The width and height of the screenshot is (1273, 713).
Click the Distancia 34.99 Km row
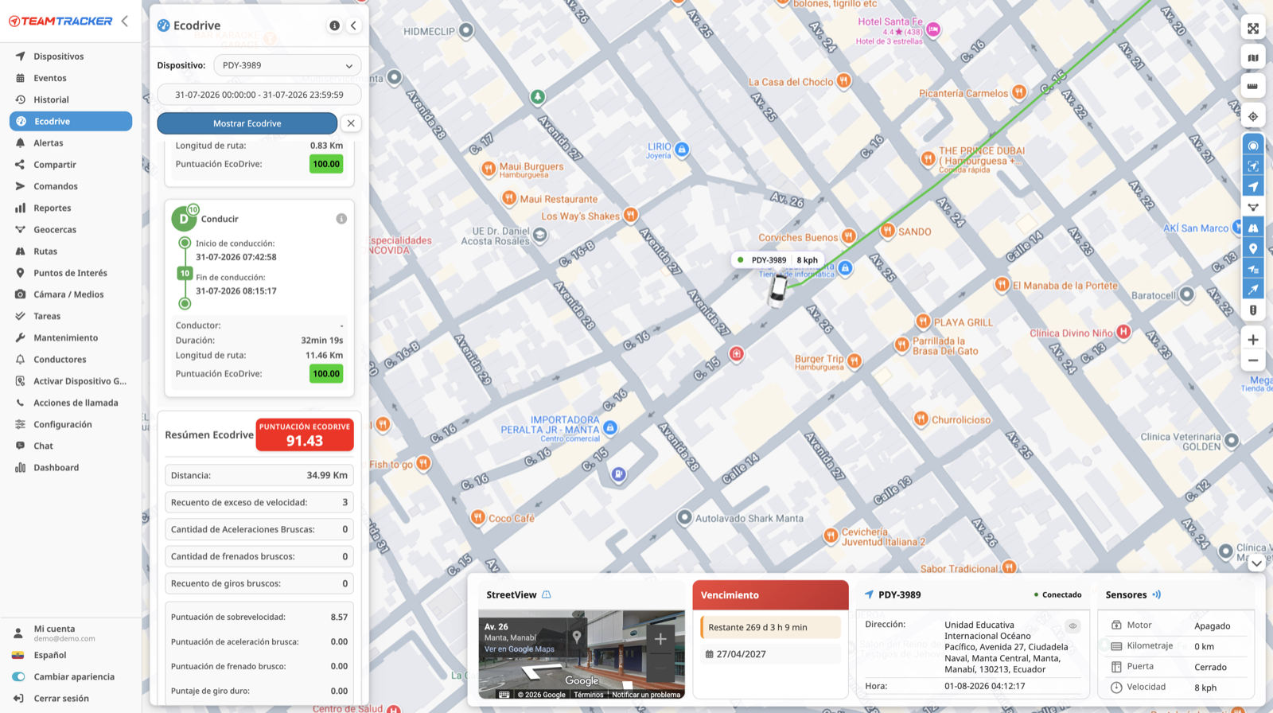click(x=259, y=475)
